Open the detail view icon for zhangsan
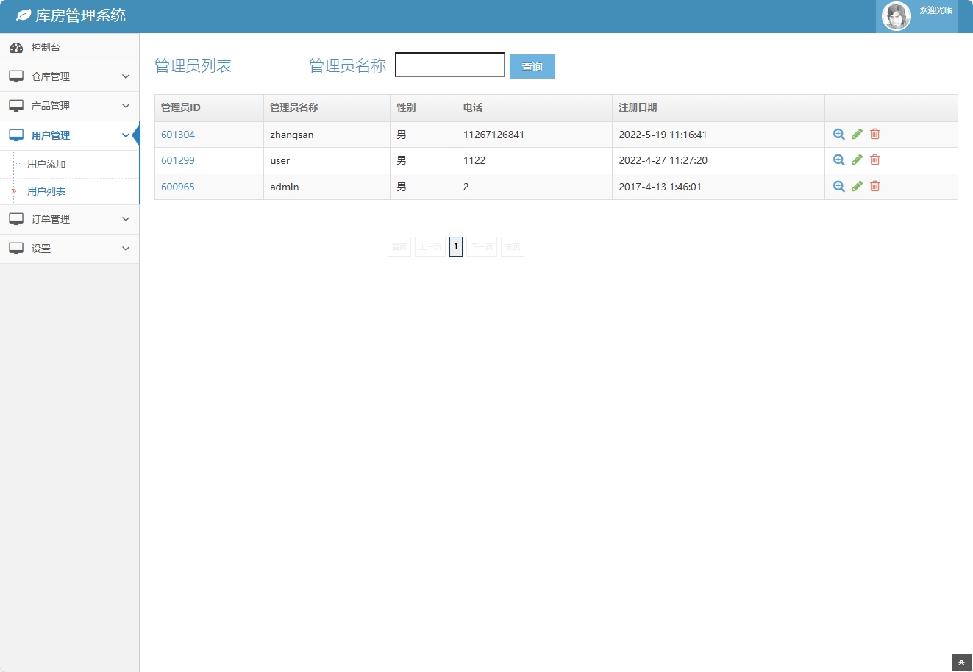This screenshot has width=973, height=672. (838, 134)
